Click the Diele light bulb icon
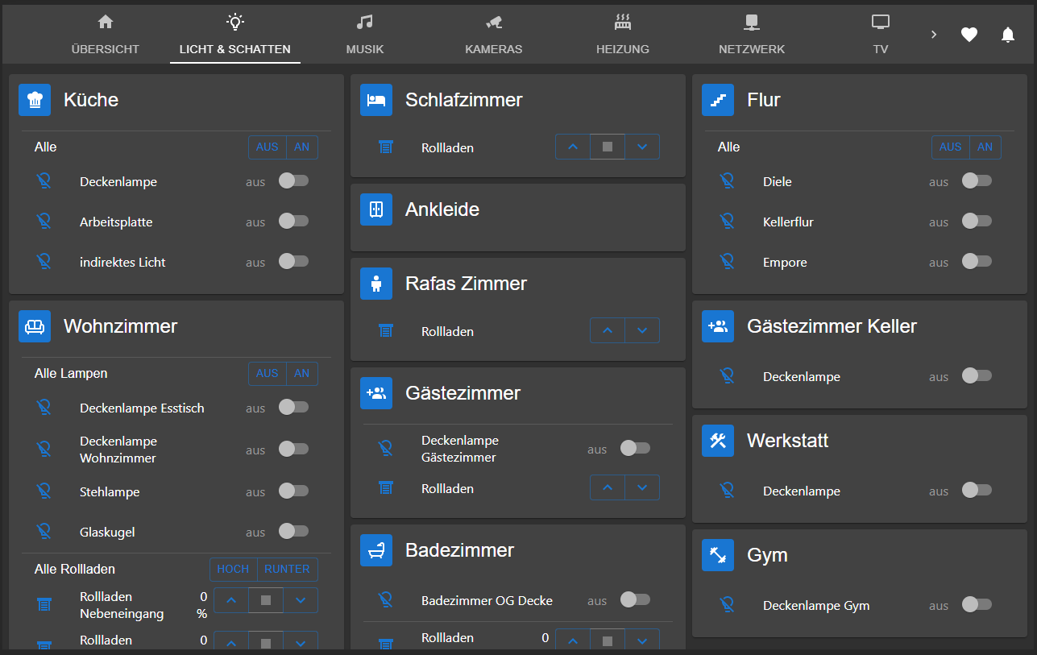This screenshot has width=1037, height=655. (x=728, y=181)
